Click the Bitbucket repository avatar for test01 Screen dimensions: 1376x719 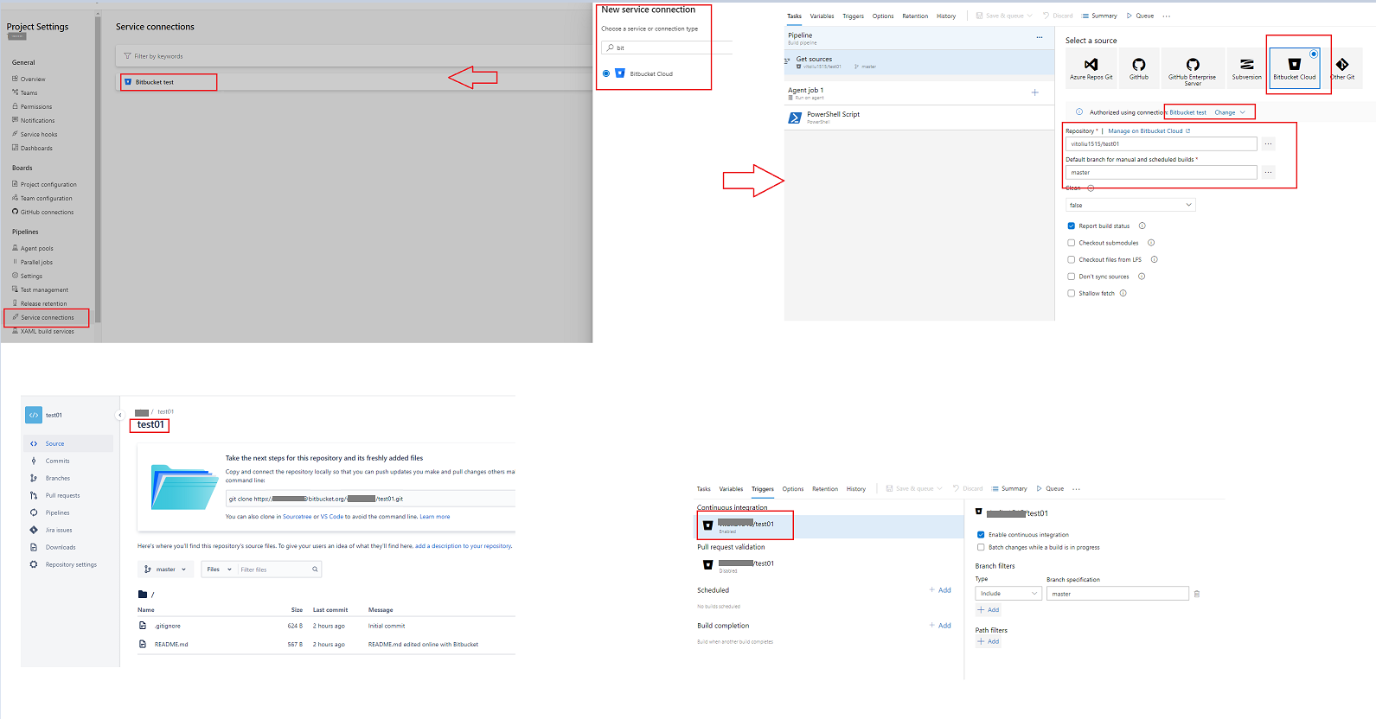pos(34,415)
